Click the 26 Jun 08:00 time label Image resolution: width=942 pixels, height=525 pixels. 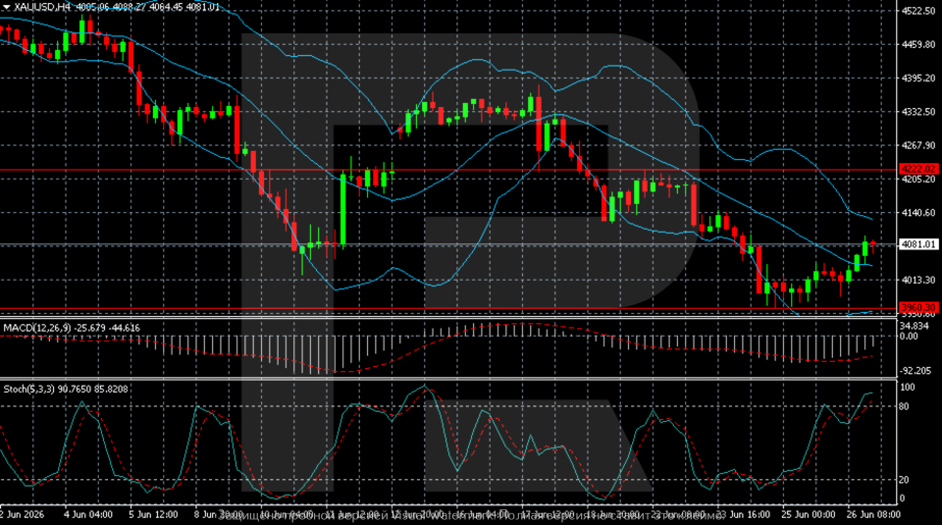point(874,515)
